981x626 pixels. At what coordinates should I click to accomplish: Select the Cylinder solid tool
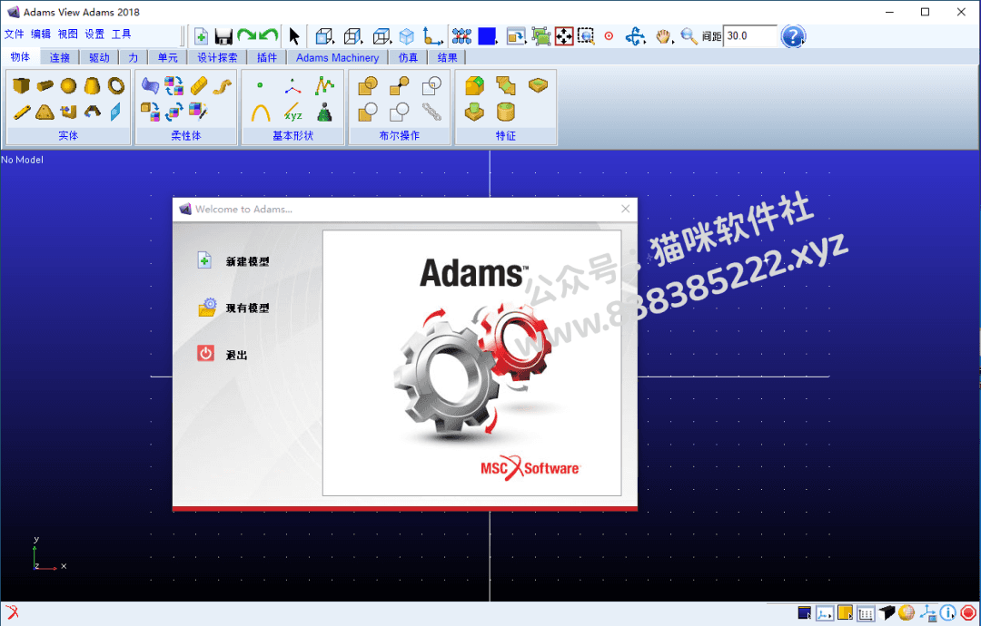pos(45,85)
